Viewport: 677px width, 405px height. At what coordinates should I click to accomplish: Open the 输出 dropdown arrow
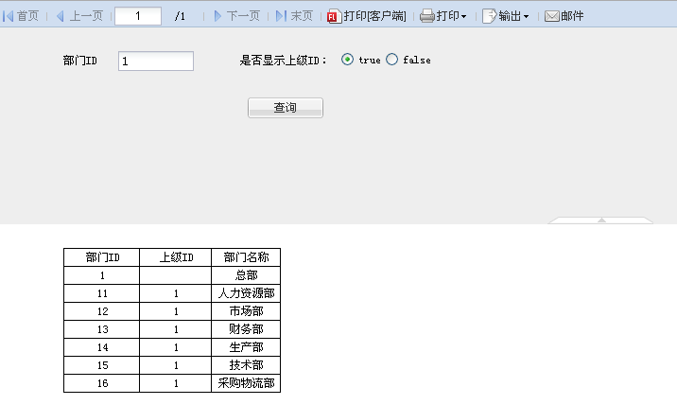[x=526, y=17]
